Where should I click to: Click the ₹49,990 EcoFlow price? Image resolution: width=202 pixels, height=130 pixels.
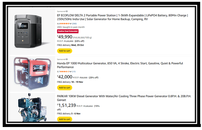[x=65, y=37]
